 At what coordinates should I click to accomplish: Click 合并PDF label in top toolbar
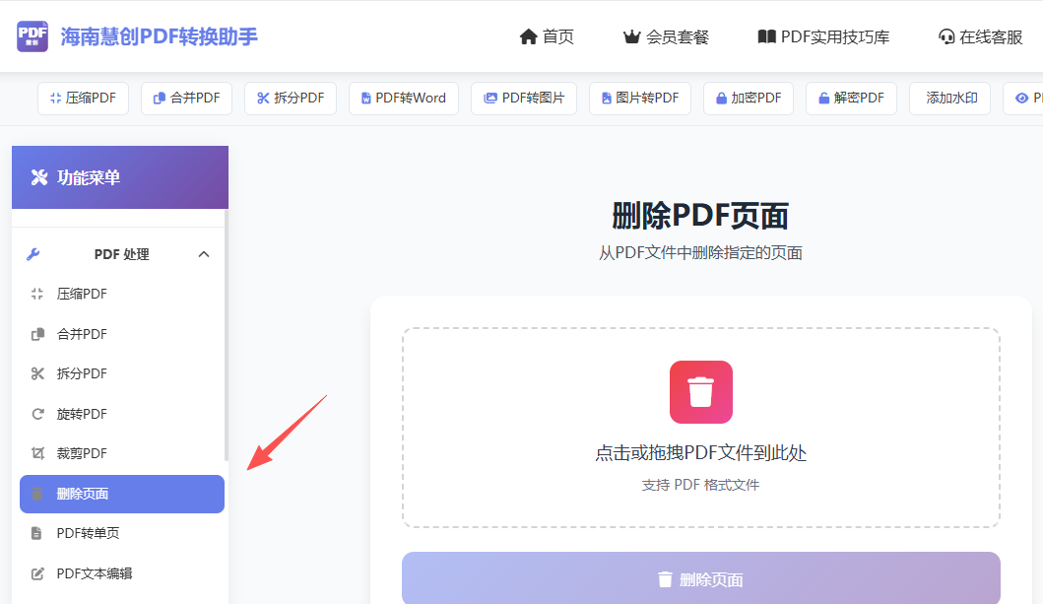tap(195, 99)
